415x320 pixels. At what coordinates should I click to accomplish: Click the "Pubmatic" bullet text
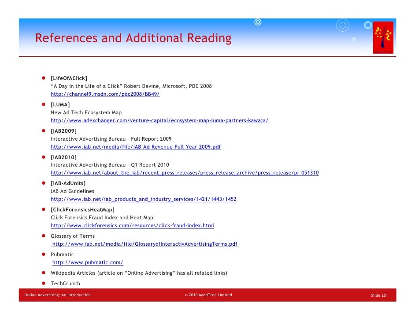click(x=62, y=255)
